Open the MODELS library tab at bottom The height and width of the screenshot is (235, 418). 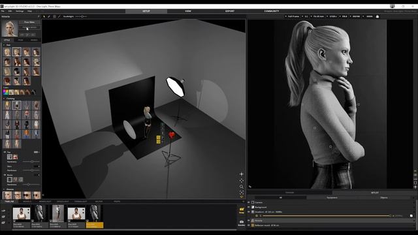click(27, 202)
